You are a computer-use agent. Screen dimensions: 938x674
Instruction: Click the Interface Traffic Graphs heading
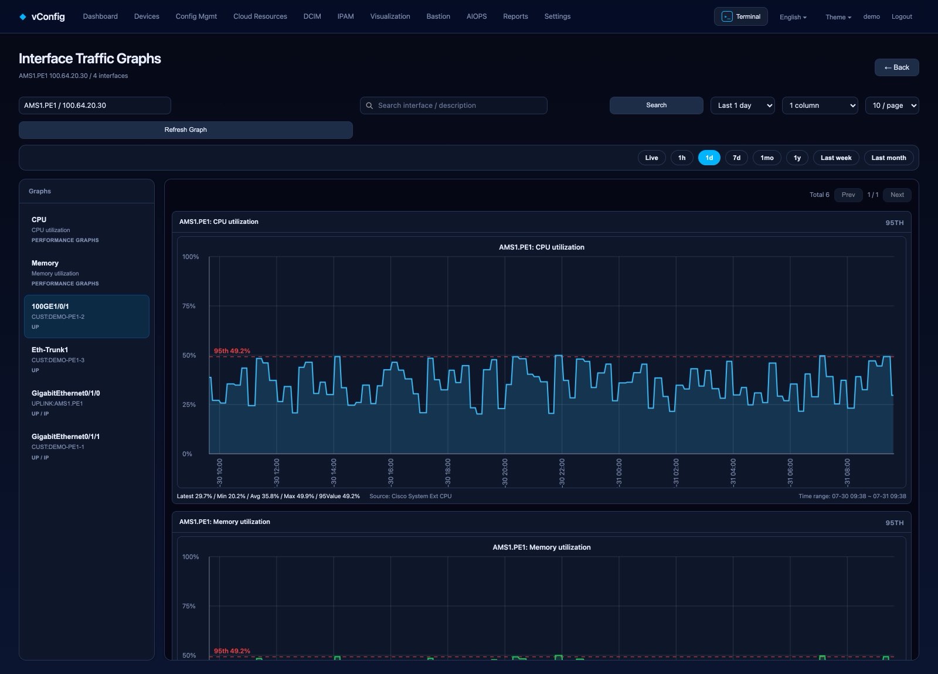(90, 59)
